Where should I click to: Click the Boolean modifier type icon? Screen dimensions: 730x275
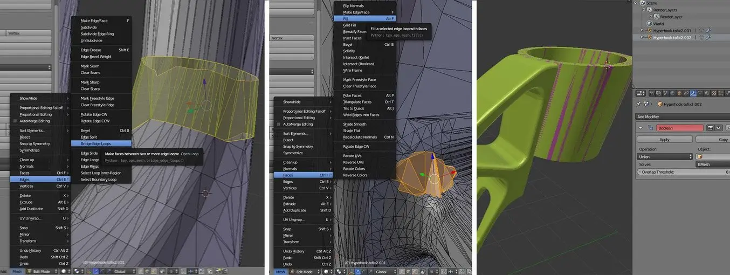coord(651,128)
